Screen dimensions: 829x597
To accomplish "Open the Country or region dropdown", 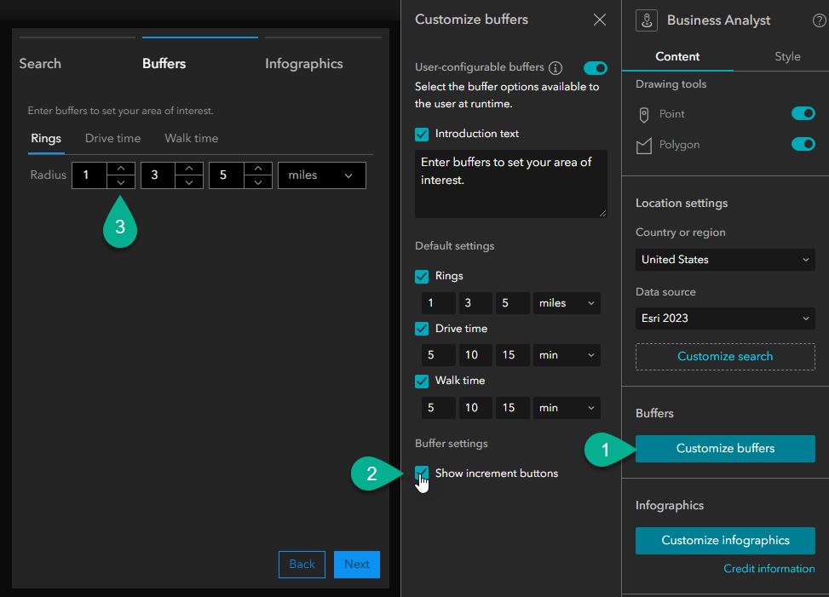I will point(724,259).
